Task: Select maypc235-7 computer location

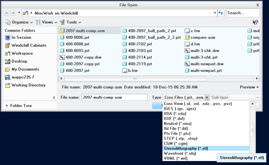Action: pyautogui.click(x=20, y=77)
